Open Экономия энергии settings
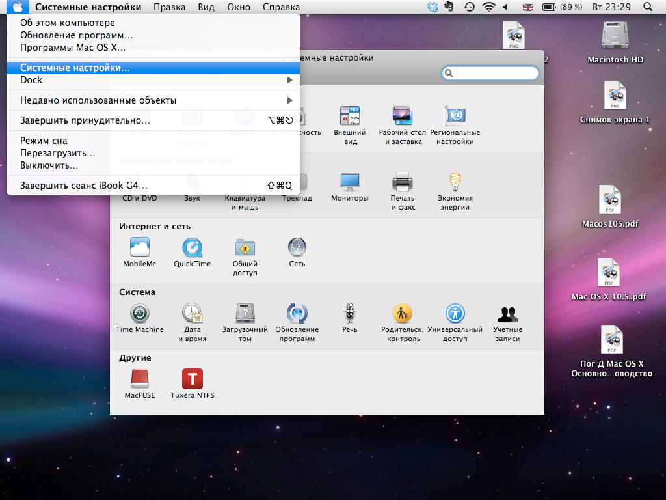The image size is (666, 500). coord(455,191)
